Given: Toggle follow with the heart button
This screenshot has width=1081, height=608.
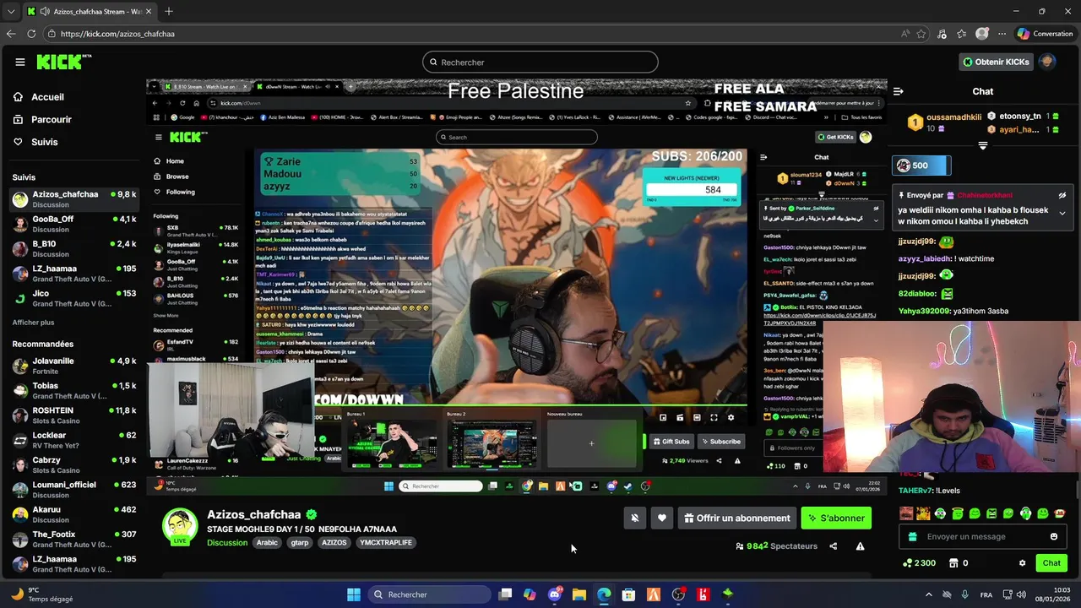Looking at the screenshot, I should tap(662, 518).
